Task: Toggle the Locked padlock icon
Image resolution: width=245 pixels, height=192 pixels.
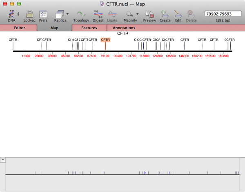Action: (x=29, y=14)
